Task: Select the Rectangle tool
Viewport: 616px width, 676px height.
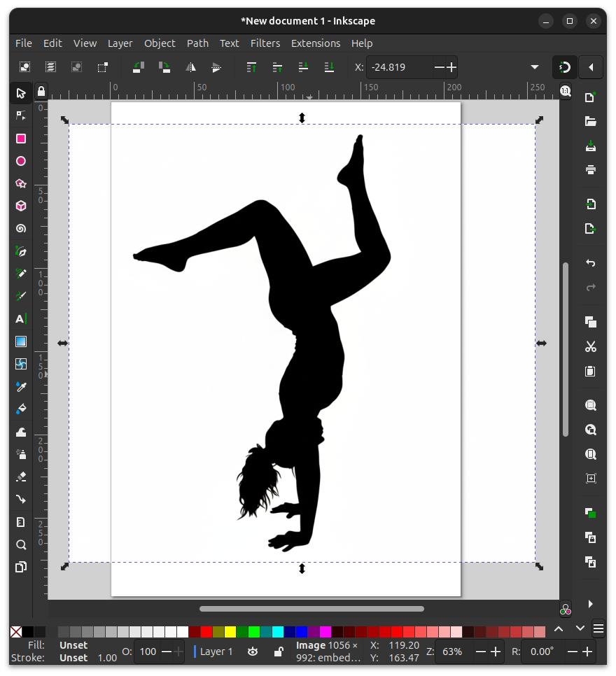Action: [x=21, y=139]
